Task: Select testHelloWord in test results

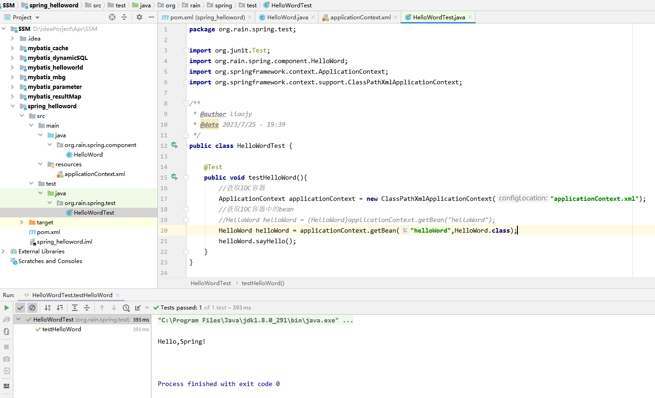Action: pos(61,329)
